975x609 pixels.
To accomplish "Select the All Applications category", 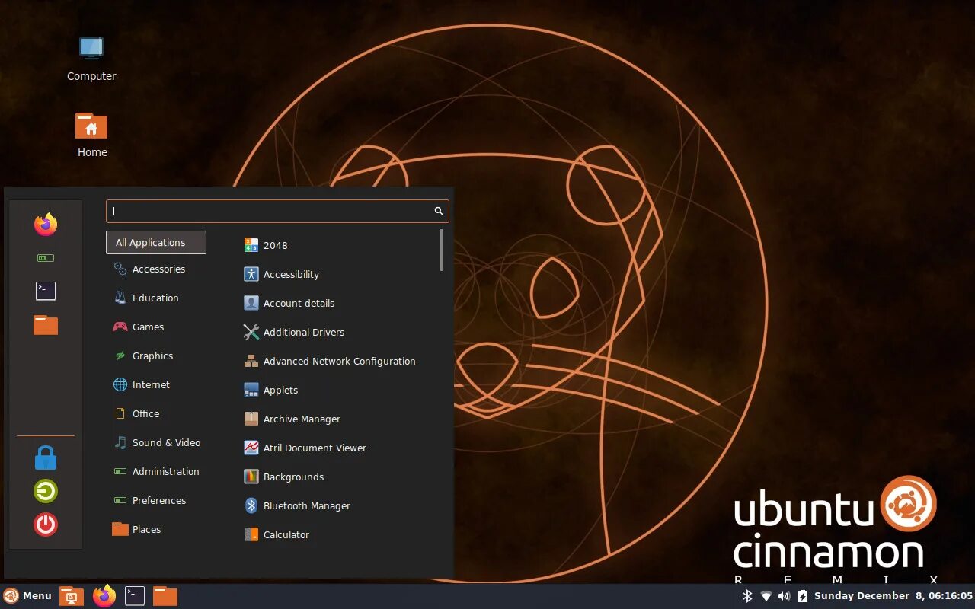I will [156, 242].
